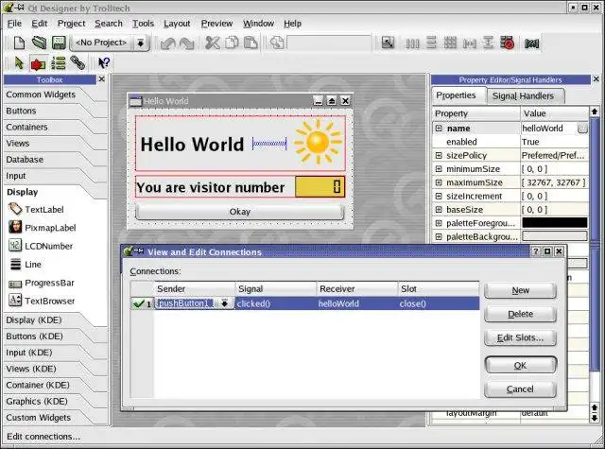Expand the paletteBackground property
Screen dimensions: 605x449
439,236
